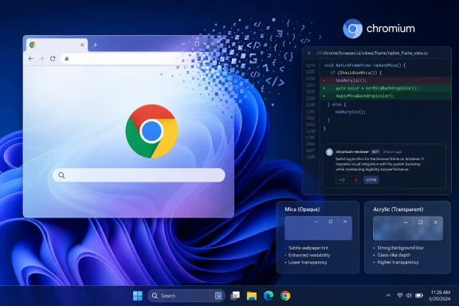Open Microsoft Edge from taskbar
This screenshot has width=459, height=306.
[269, 296]
